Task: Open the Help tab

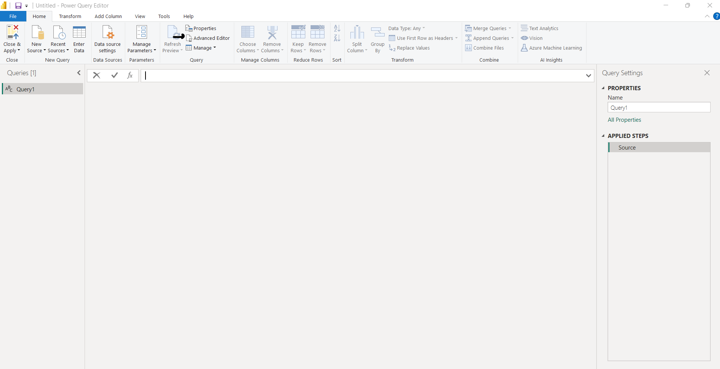Action: tap(188, 16)
